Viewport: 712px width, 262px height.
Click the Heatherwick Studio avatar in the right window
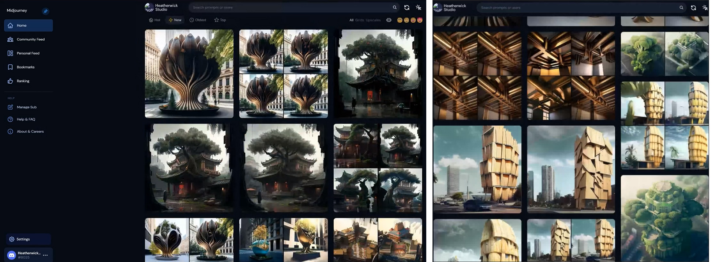(x=438, y=7)
